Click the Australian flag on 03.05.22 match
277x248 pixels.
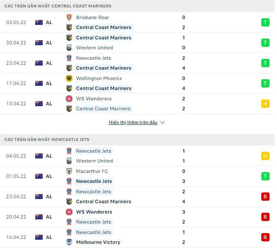click(x=39, y=22)
